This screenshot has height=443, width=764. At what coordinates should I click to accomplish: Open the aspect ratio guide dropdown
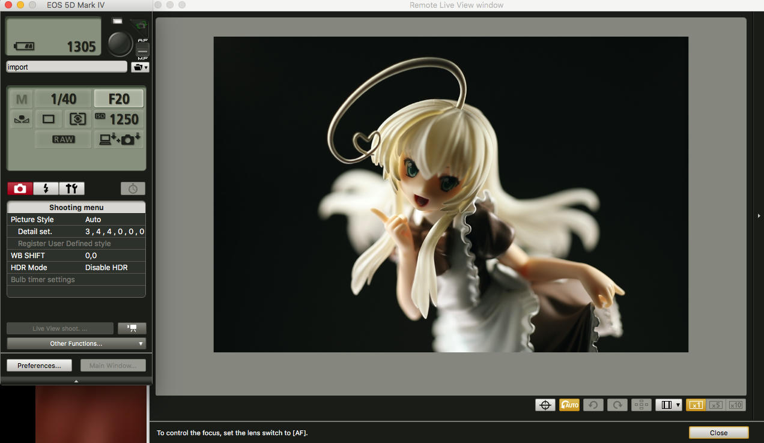[668, 405]
